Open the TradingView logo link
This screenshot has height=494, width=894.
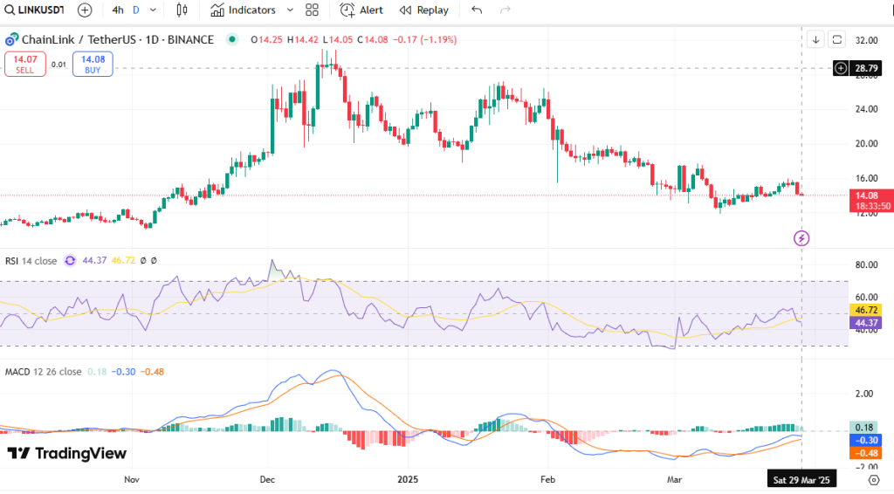66,454
